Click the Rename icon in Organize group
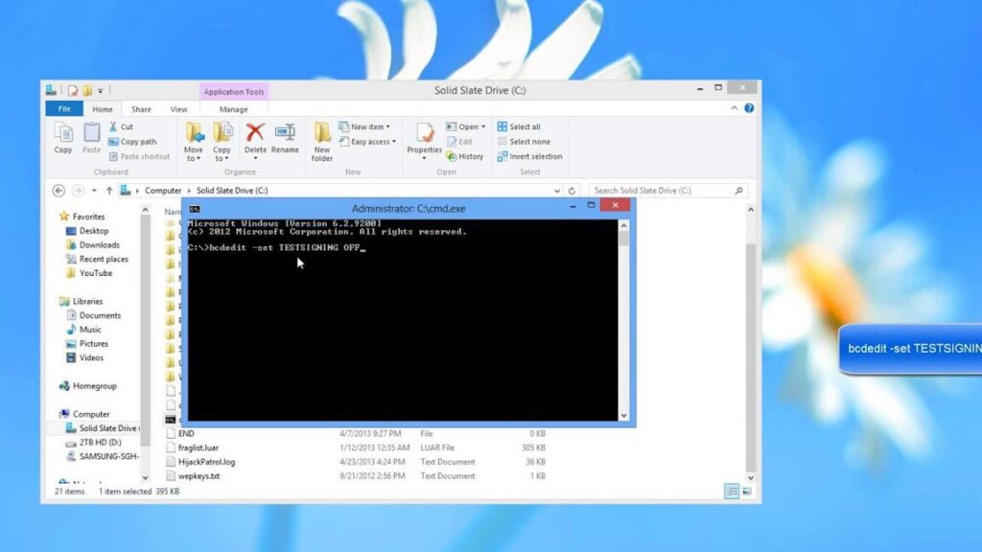 [x=287, y=136]
